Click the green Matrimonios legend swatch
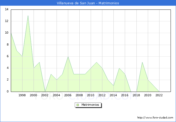This screenshot has height=122, width=176. 78,105
